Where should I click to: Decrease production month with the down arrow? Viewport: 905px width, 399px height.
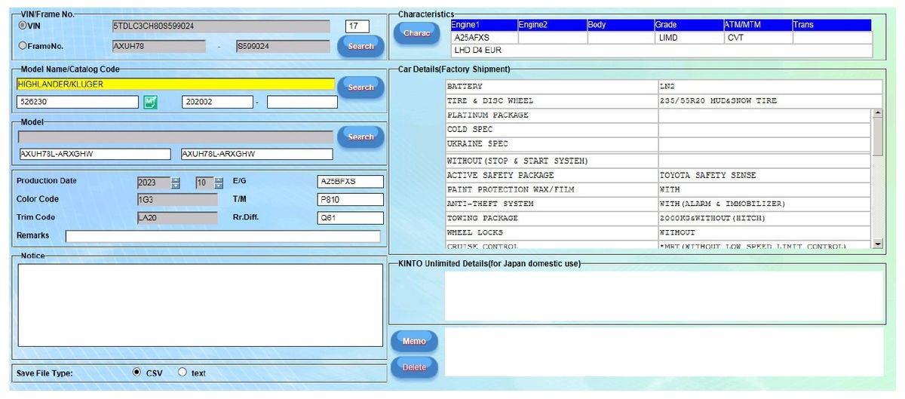[219, 186]
